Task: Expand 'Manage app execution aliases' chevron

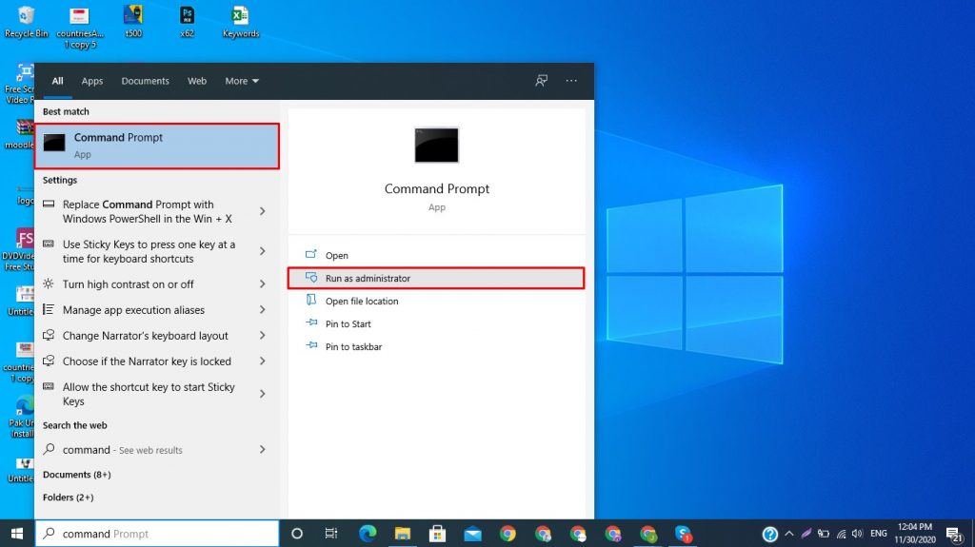Action: point(263,310)
